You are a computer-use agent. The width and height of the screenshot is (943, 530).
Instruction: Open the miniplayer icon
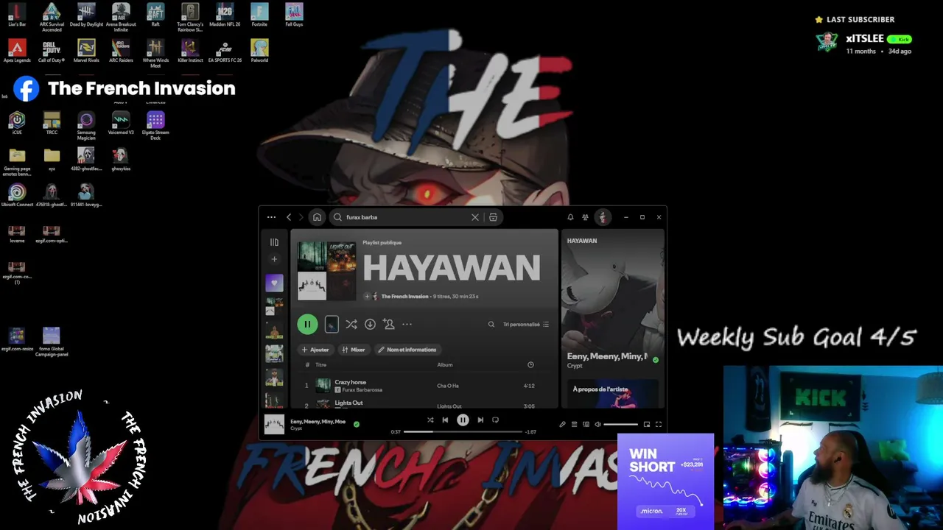click(x=647, y=424)
